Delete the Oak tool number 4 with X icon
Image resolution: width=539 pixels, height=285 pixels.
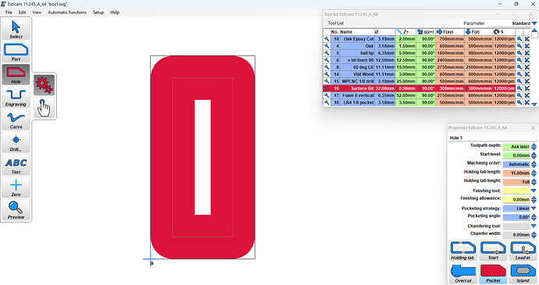[x=527, y=46]
